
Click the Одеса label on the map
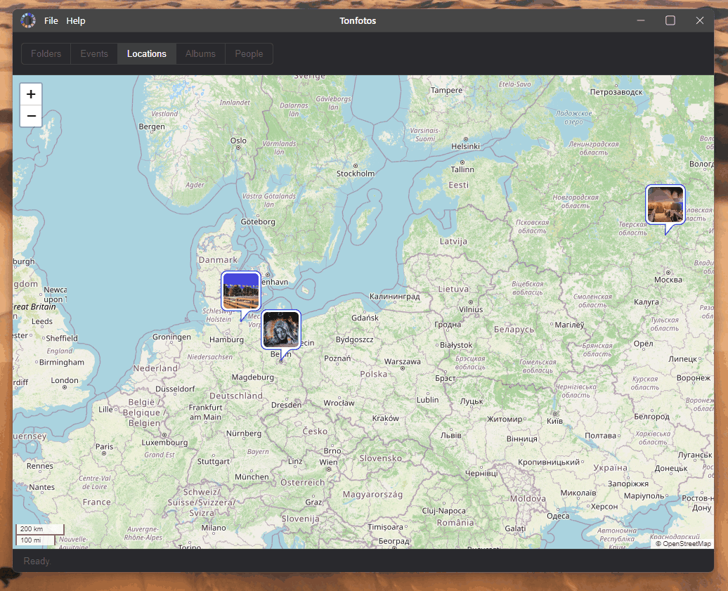(558, 516)
